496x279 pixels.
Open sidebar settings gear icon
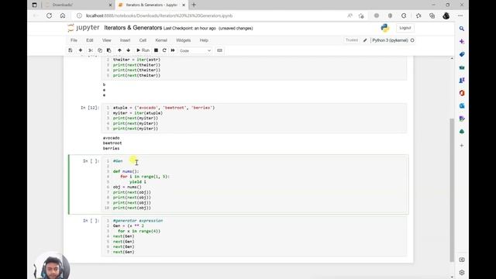coord(462,272)
